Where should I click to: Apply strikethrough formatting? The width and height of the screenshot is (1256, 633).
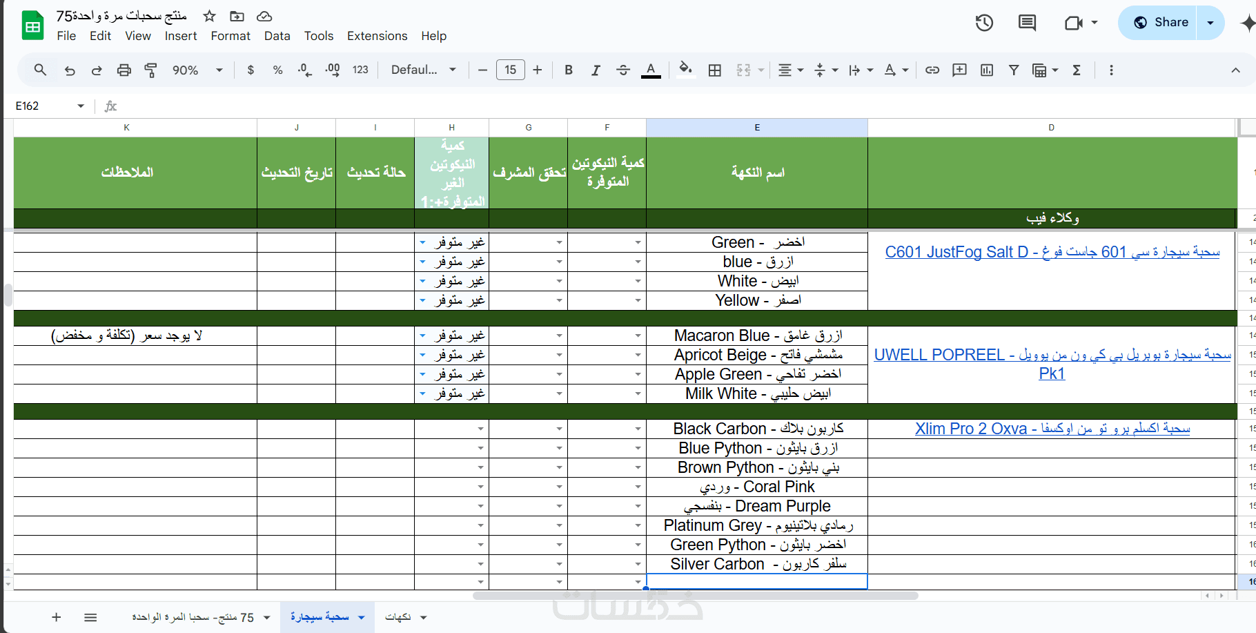pos(622,70)
